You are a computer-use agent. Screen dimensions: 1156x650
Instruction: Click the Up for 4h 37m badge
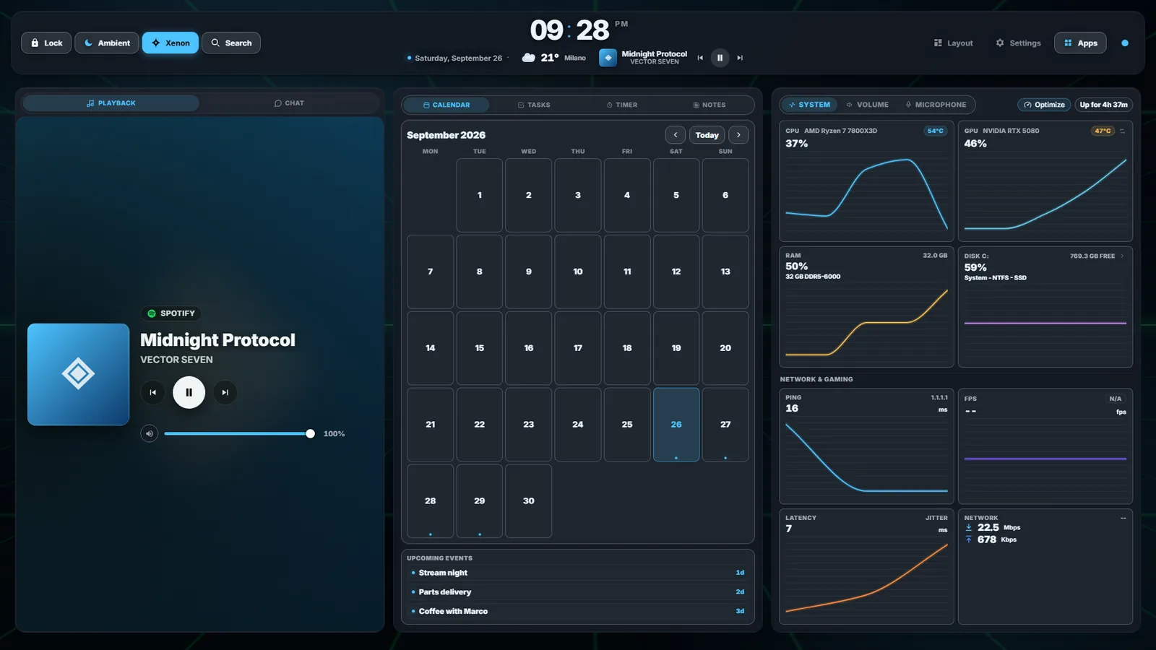(x=1103, y=105)
